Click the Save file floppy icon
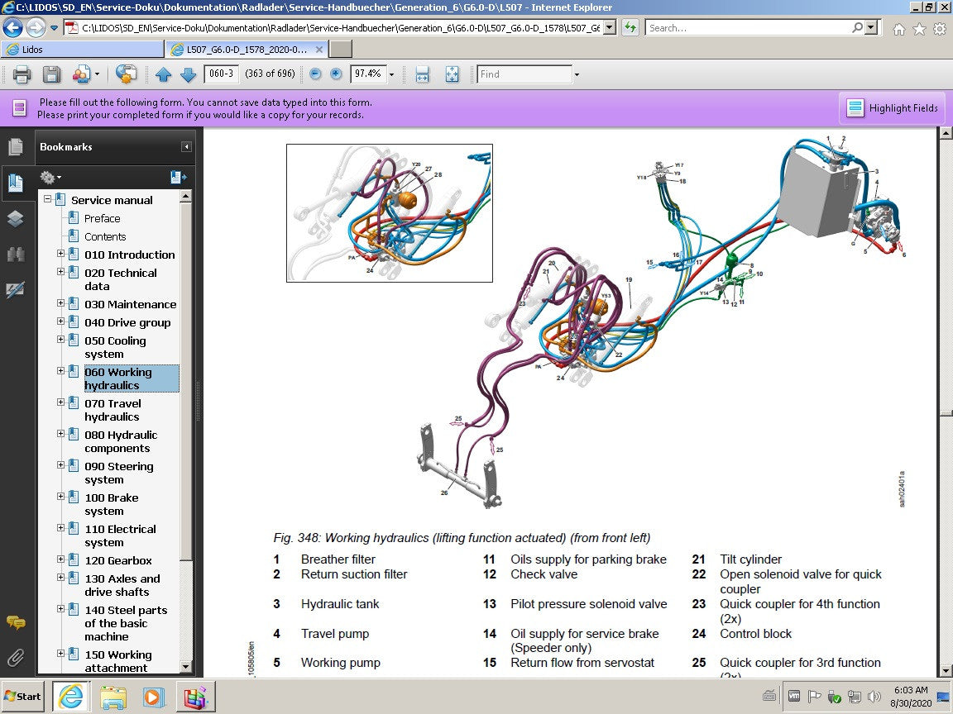The width and height of the screenshot is (953, 714). (51, 74)
